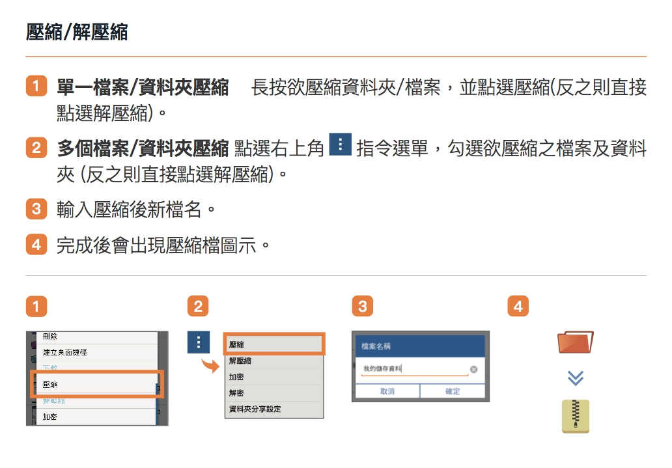The width and height of the screenshot is (672, 468).
Task: Click the yellow zip archive icon
Action: click(576, 417)
